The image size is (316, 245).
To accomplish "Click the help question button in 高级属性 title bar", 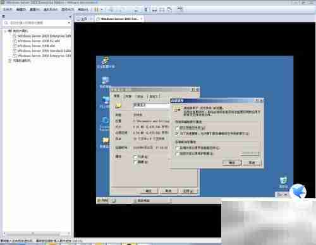I will pos(257,100).
